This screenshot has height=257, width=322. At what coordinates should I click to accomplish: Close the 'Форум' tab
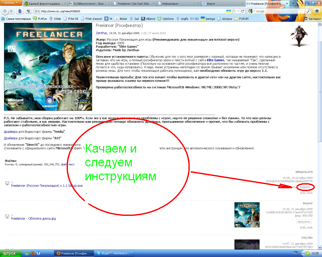pos(243,4)
